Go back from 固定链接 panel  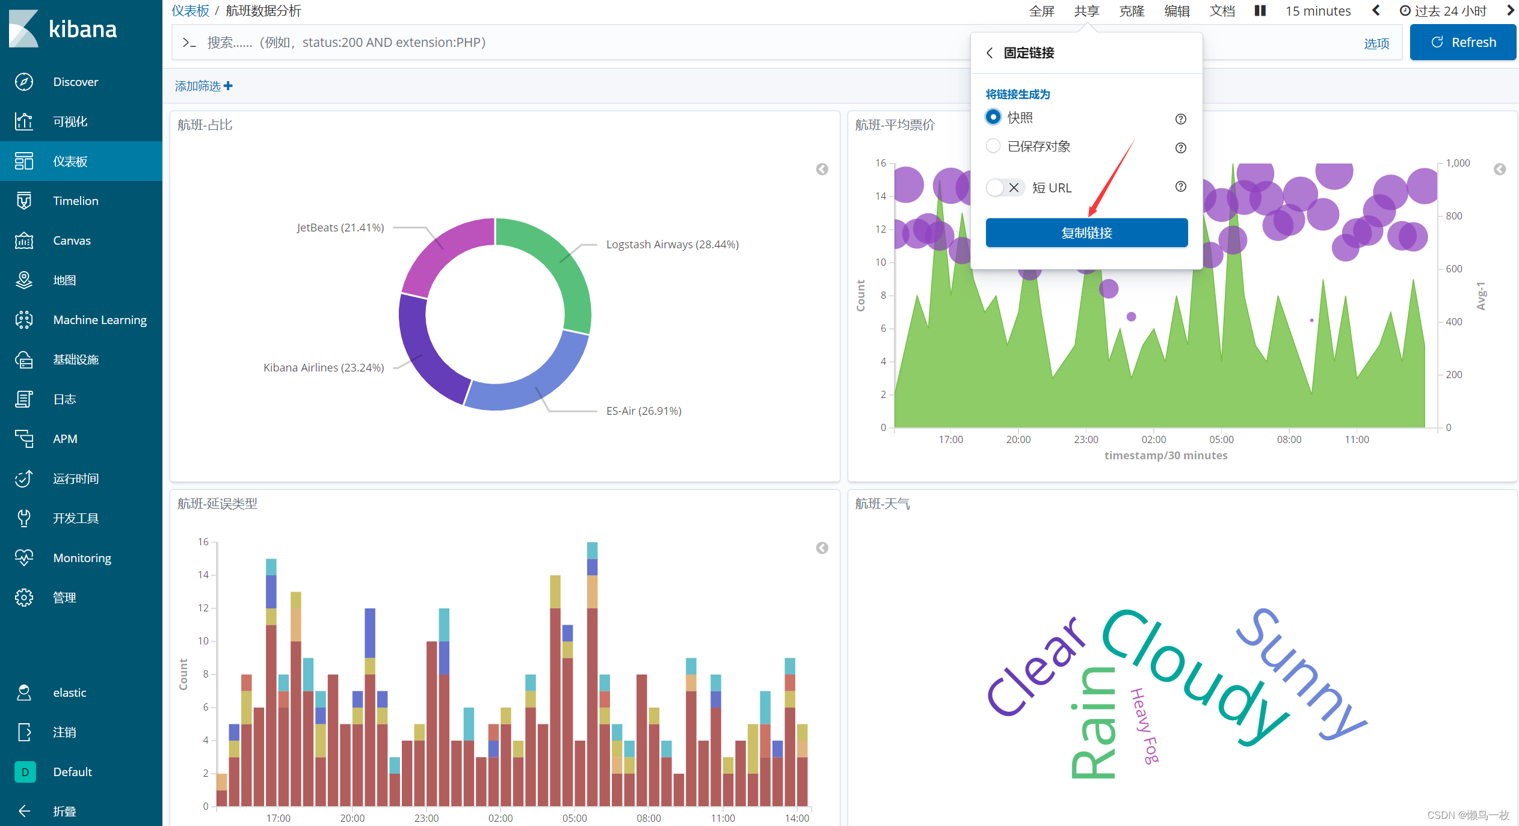pyautogui.click(x=990, y=53)
